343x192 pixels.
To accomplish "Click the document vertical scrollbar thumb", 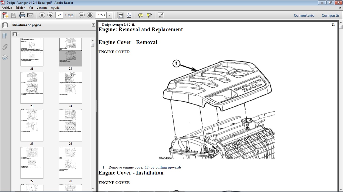I will 341,27.
